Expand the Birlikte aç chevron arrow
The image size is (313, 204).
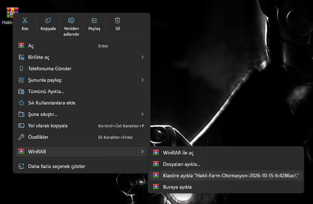pos(142,57)
